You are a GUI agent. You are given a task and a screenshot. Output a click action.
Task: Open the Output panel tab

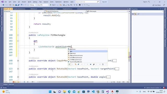point(5,85)
